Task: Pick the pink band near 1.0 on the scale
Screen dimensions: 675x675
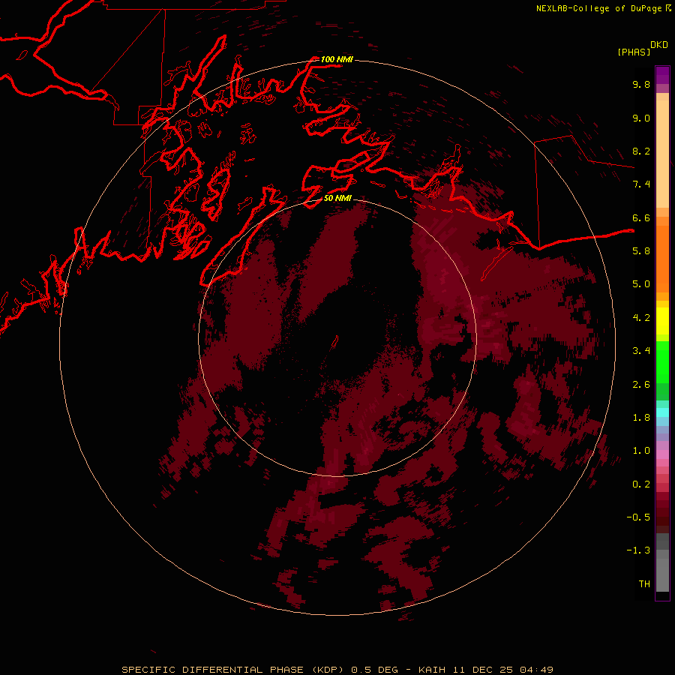Action: coord(662,454)
